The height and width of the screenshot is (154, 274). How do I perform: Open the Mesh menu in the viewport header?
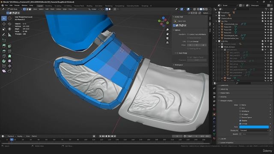[52, 9]
